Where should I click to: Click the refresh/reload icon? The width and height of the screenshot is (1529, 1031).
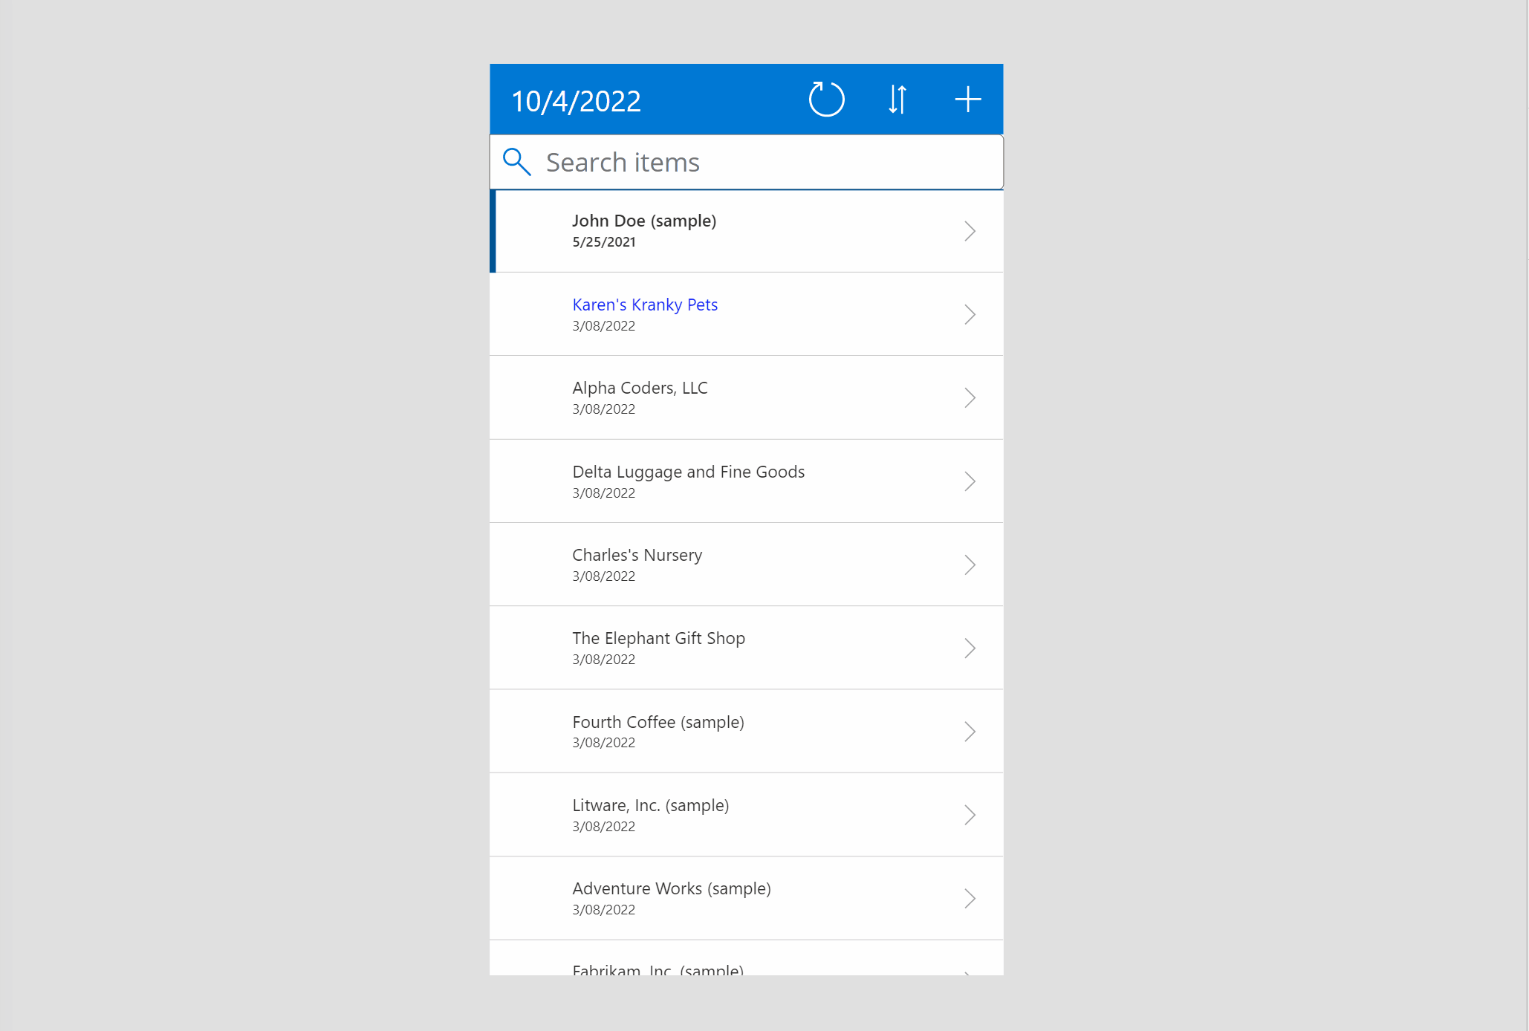coord(827,99)
